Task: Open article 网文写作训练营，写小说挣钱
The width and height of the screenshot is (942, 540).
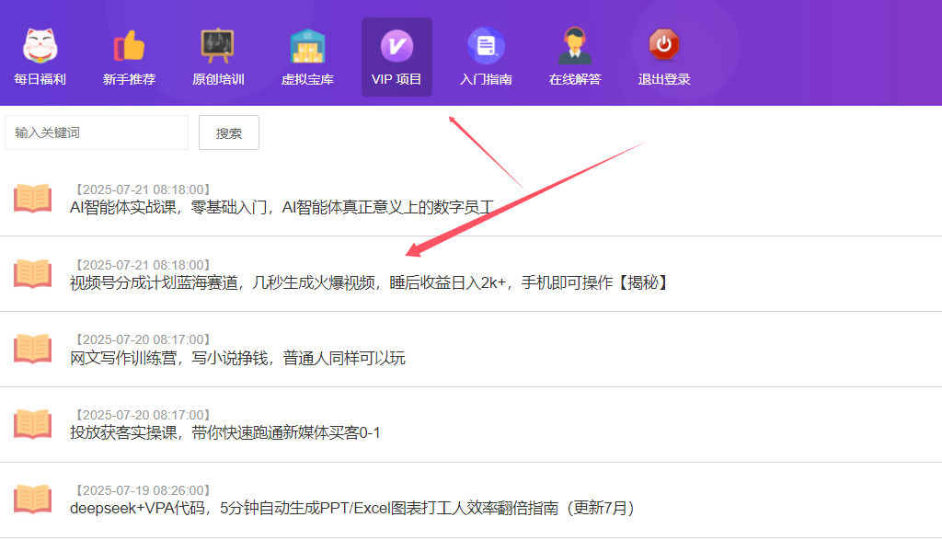Action: [237, 359]
